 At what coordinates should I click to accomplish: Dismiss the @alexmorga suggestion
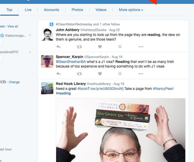pyautogui.click(x=30, y=35)
